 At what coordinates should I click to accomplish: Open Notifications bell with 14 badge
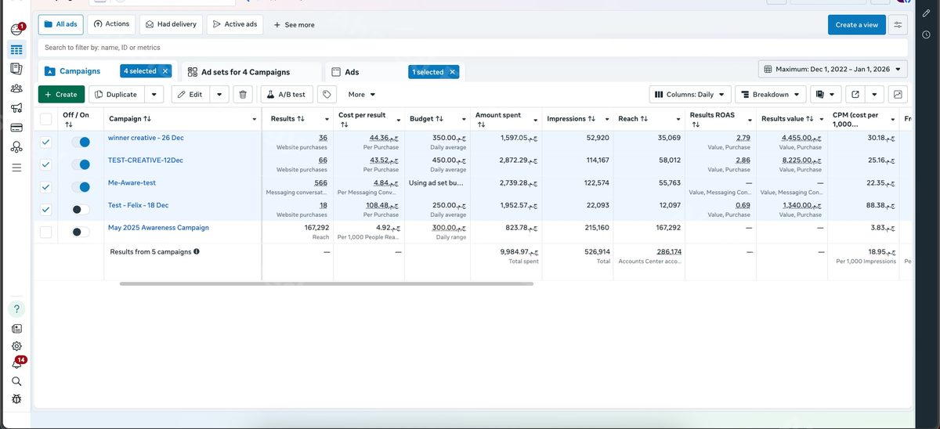(x=17, y=363)
